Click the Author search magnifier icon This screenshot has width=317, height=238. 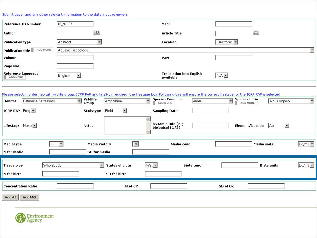pos(97,33)
